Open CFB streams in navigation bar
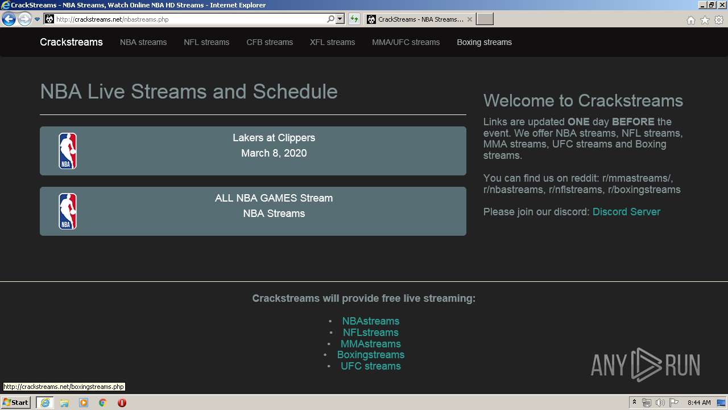This screenshot has width=728, height=410. pos(270,42)
